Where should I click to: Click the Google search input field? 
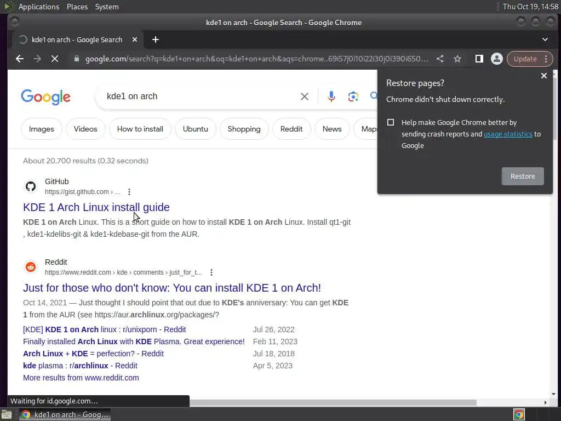pyautogui.click(x=201, y=96)
